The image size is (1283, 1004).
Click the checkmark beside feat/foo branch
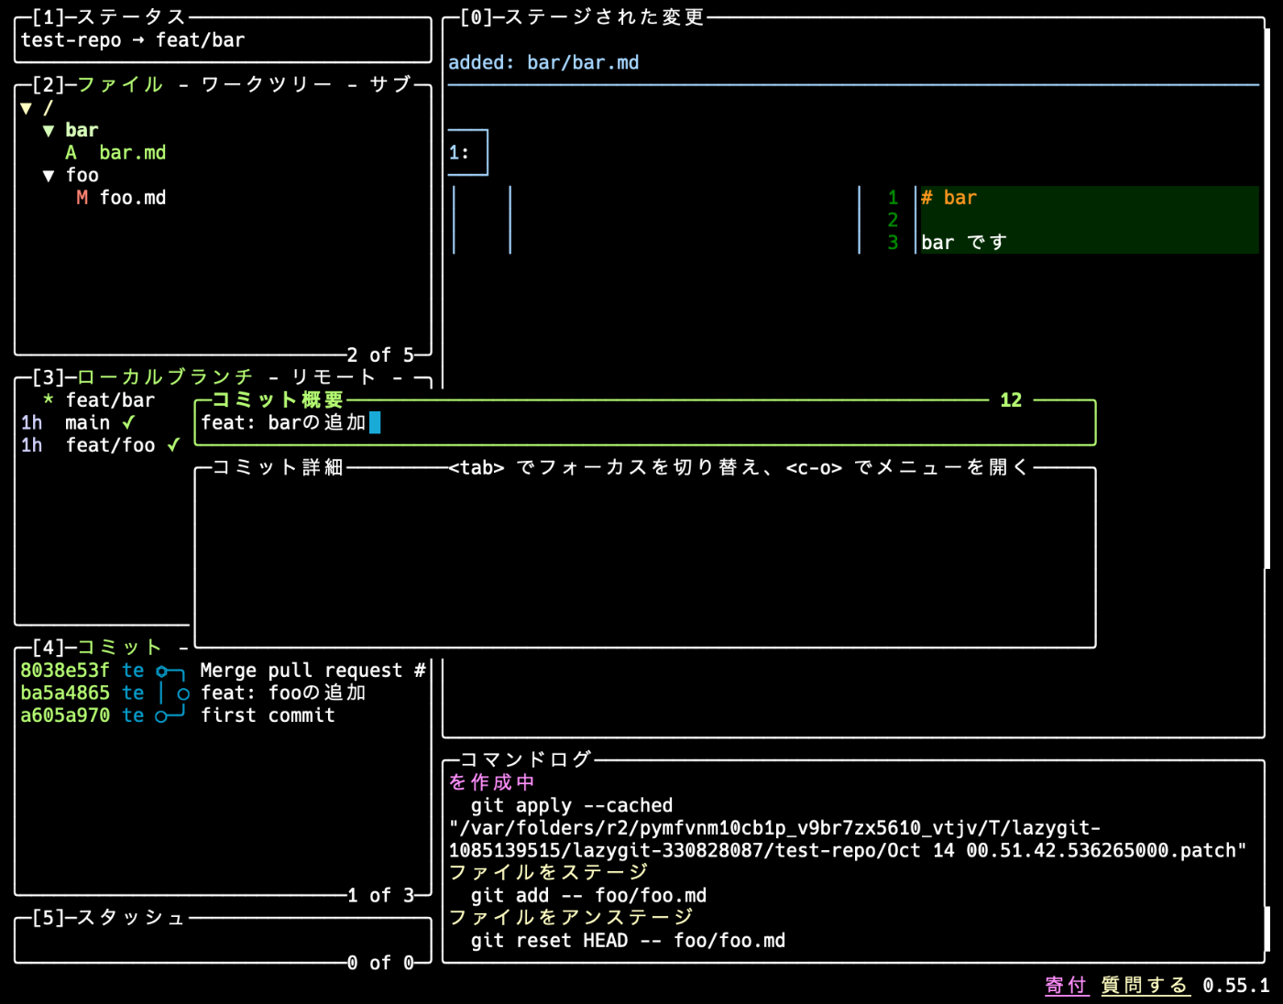click(x=173, y=445)
